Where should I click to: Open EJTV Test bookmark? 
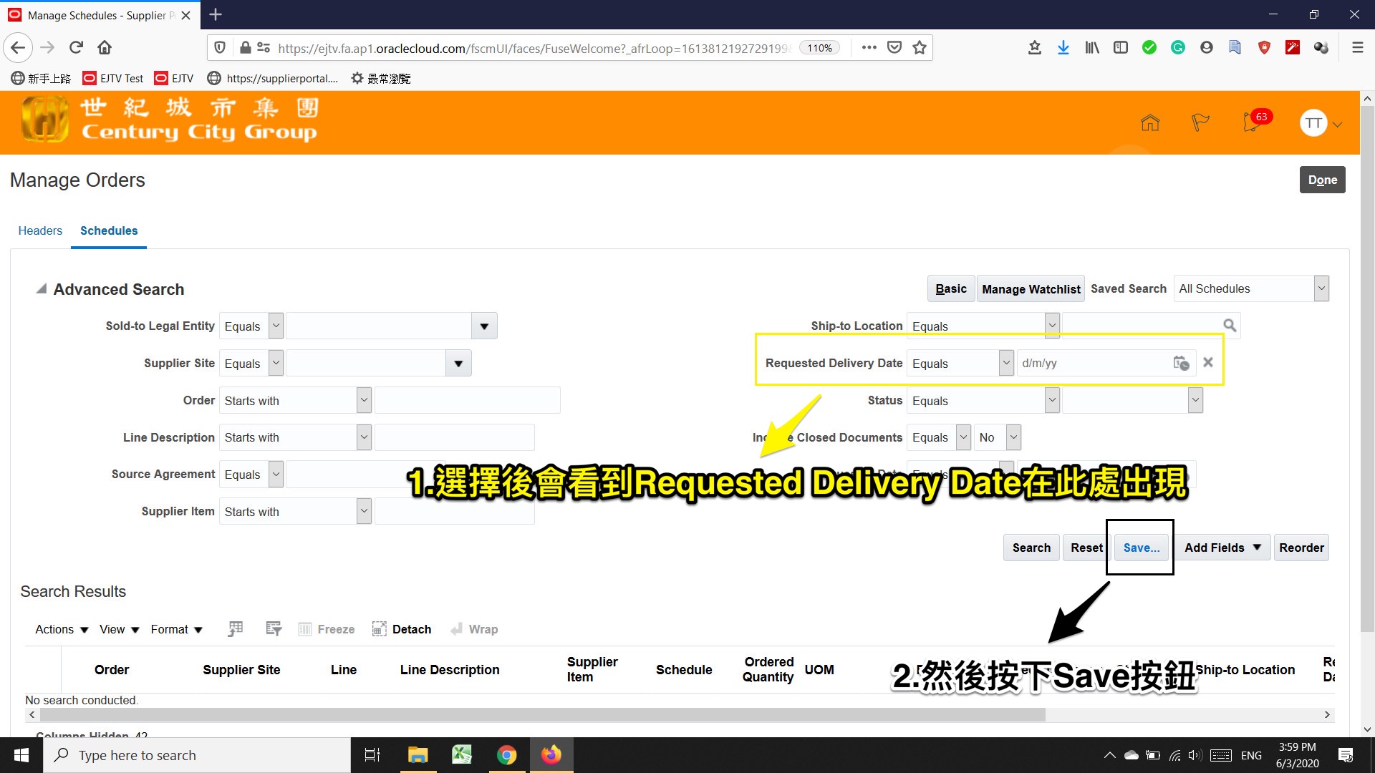click(113, 78)
